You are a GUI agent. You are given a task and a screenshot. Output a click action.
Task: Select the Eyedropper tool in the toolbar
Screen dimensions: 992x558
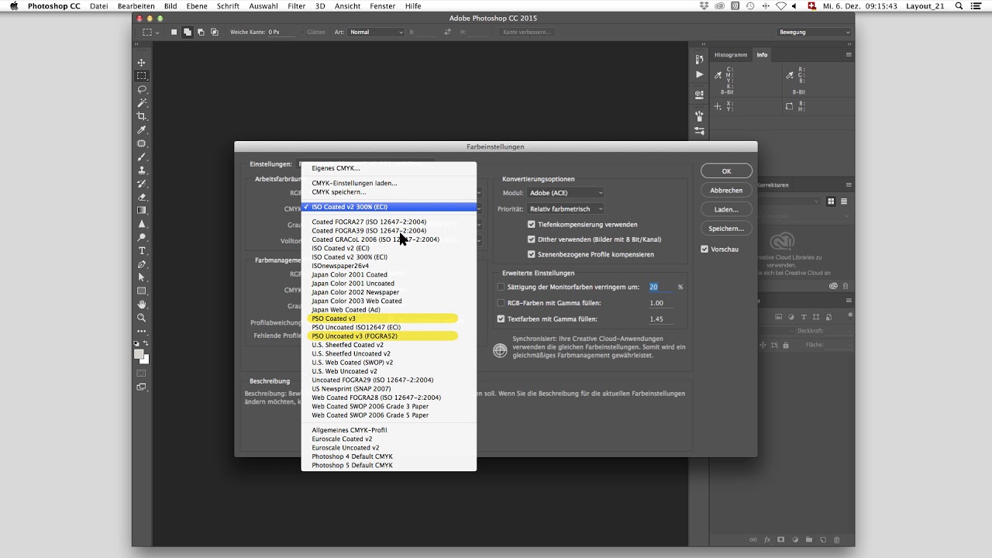(142, 129)
